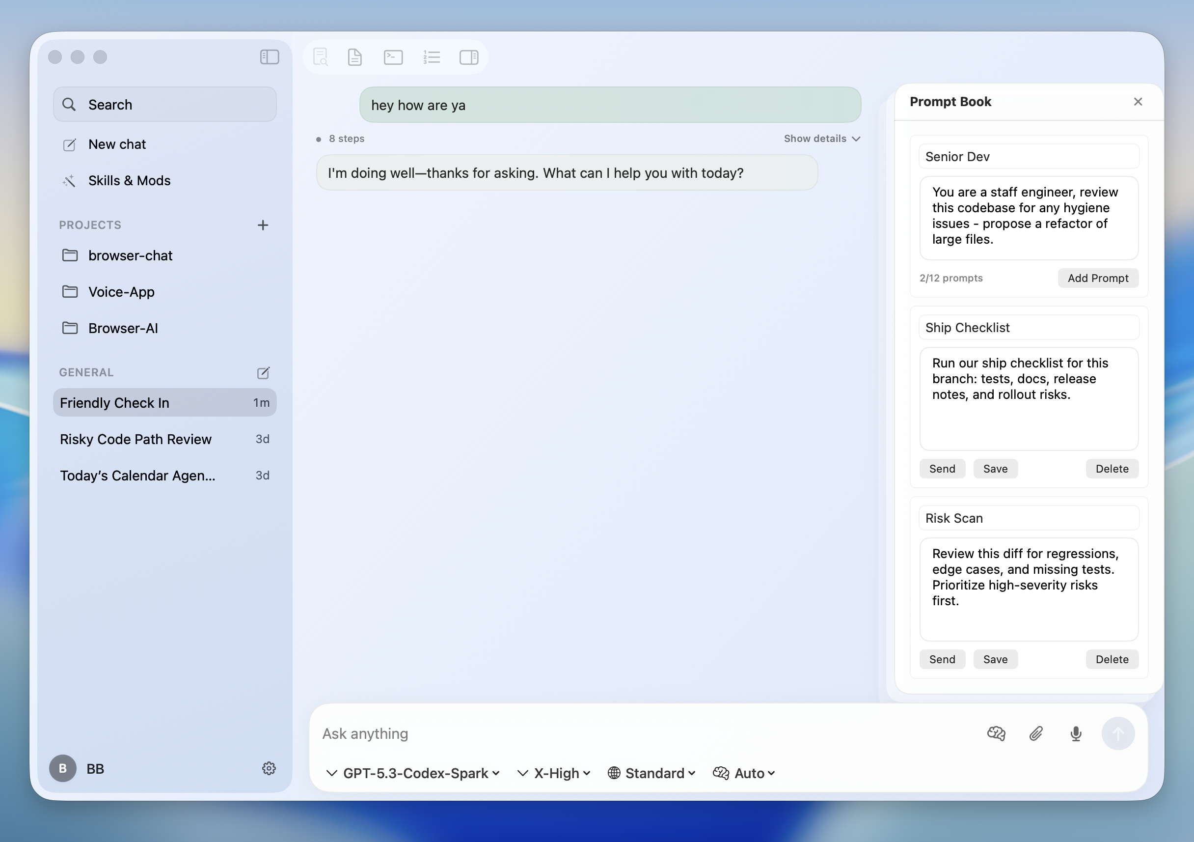Enable microphone voice input

click(1075, 734)
